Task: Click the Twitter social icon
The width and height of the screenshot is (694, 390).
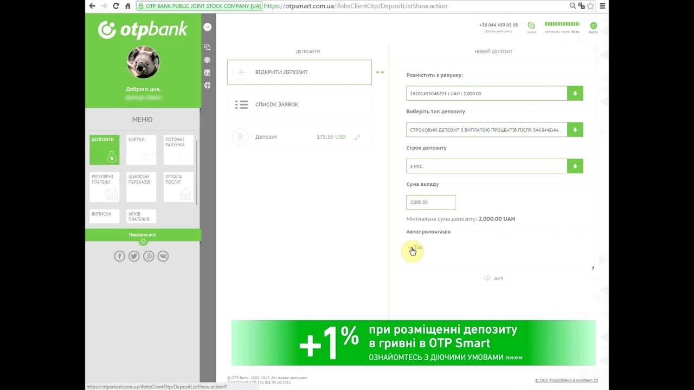Action: (134, 256)
